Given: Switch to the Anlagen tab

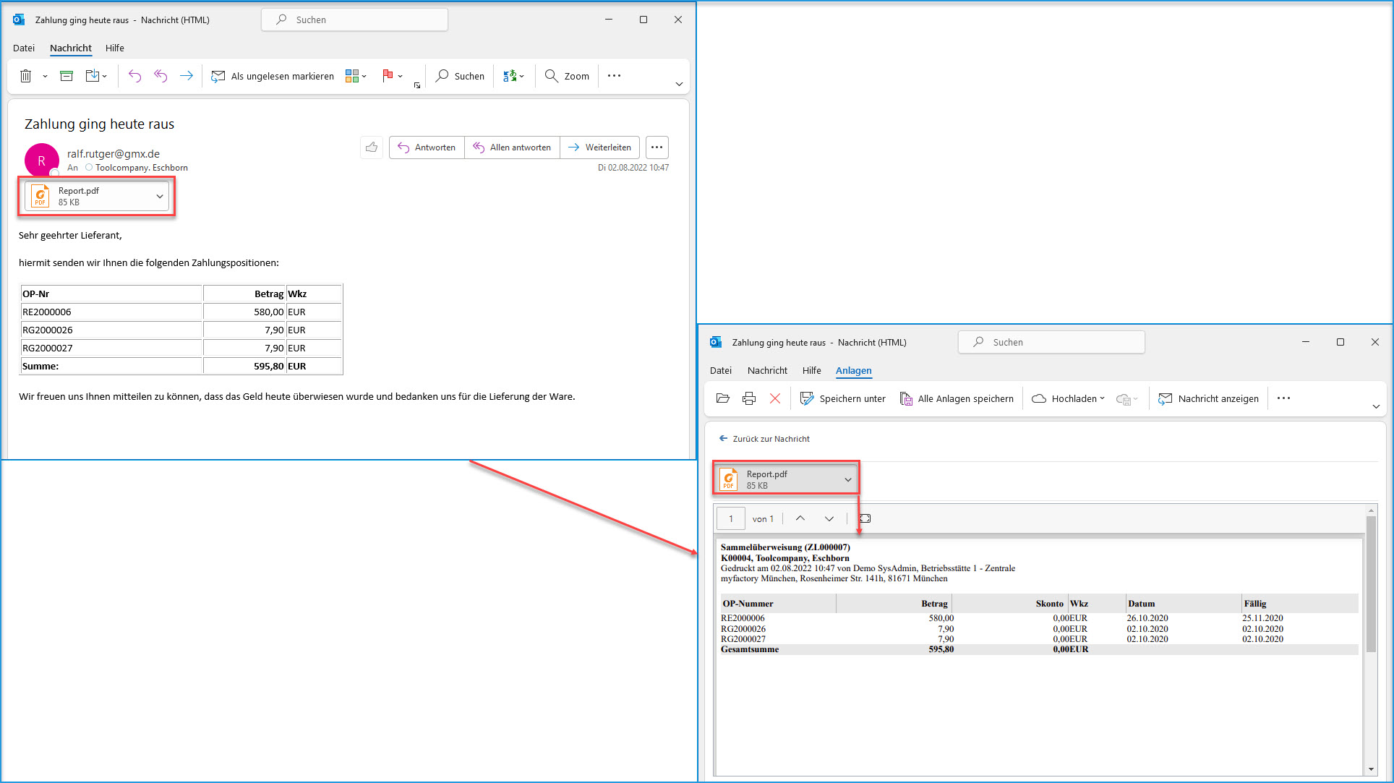Looking at the screenshot, I should point(853,371).
